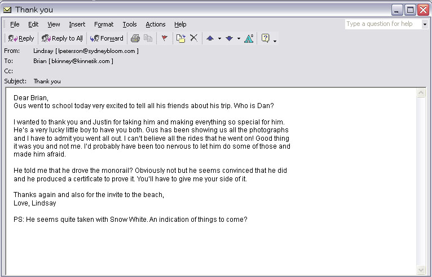Click the Font Size icon

(249, 38)
